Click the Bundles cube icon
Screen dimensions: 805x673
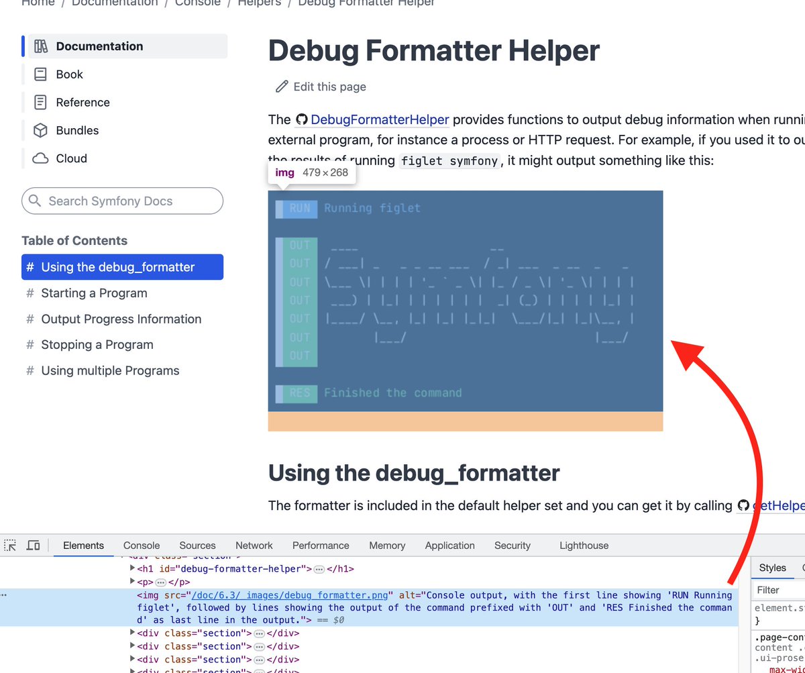click(41, 130)
